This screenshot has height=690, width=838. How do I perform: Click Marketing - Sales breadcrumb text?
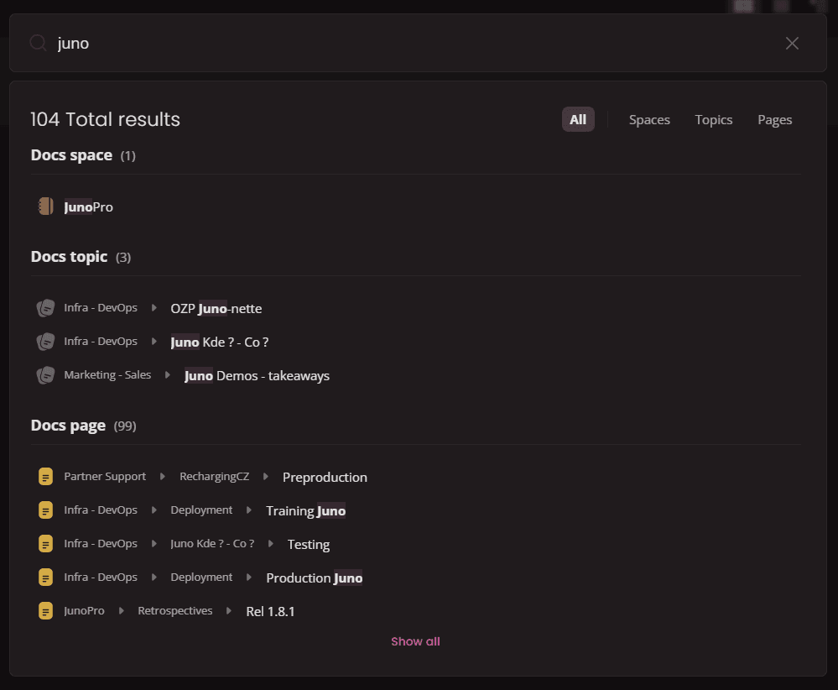[x=107, y=374]
